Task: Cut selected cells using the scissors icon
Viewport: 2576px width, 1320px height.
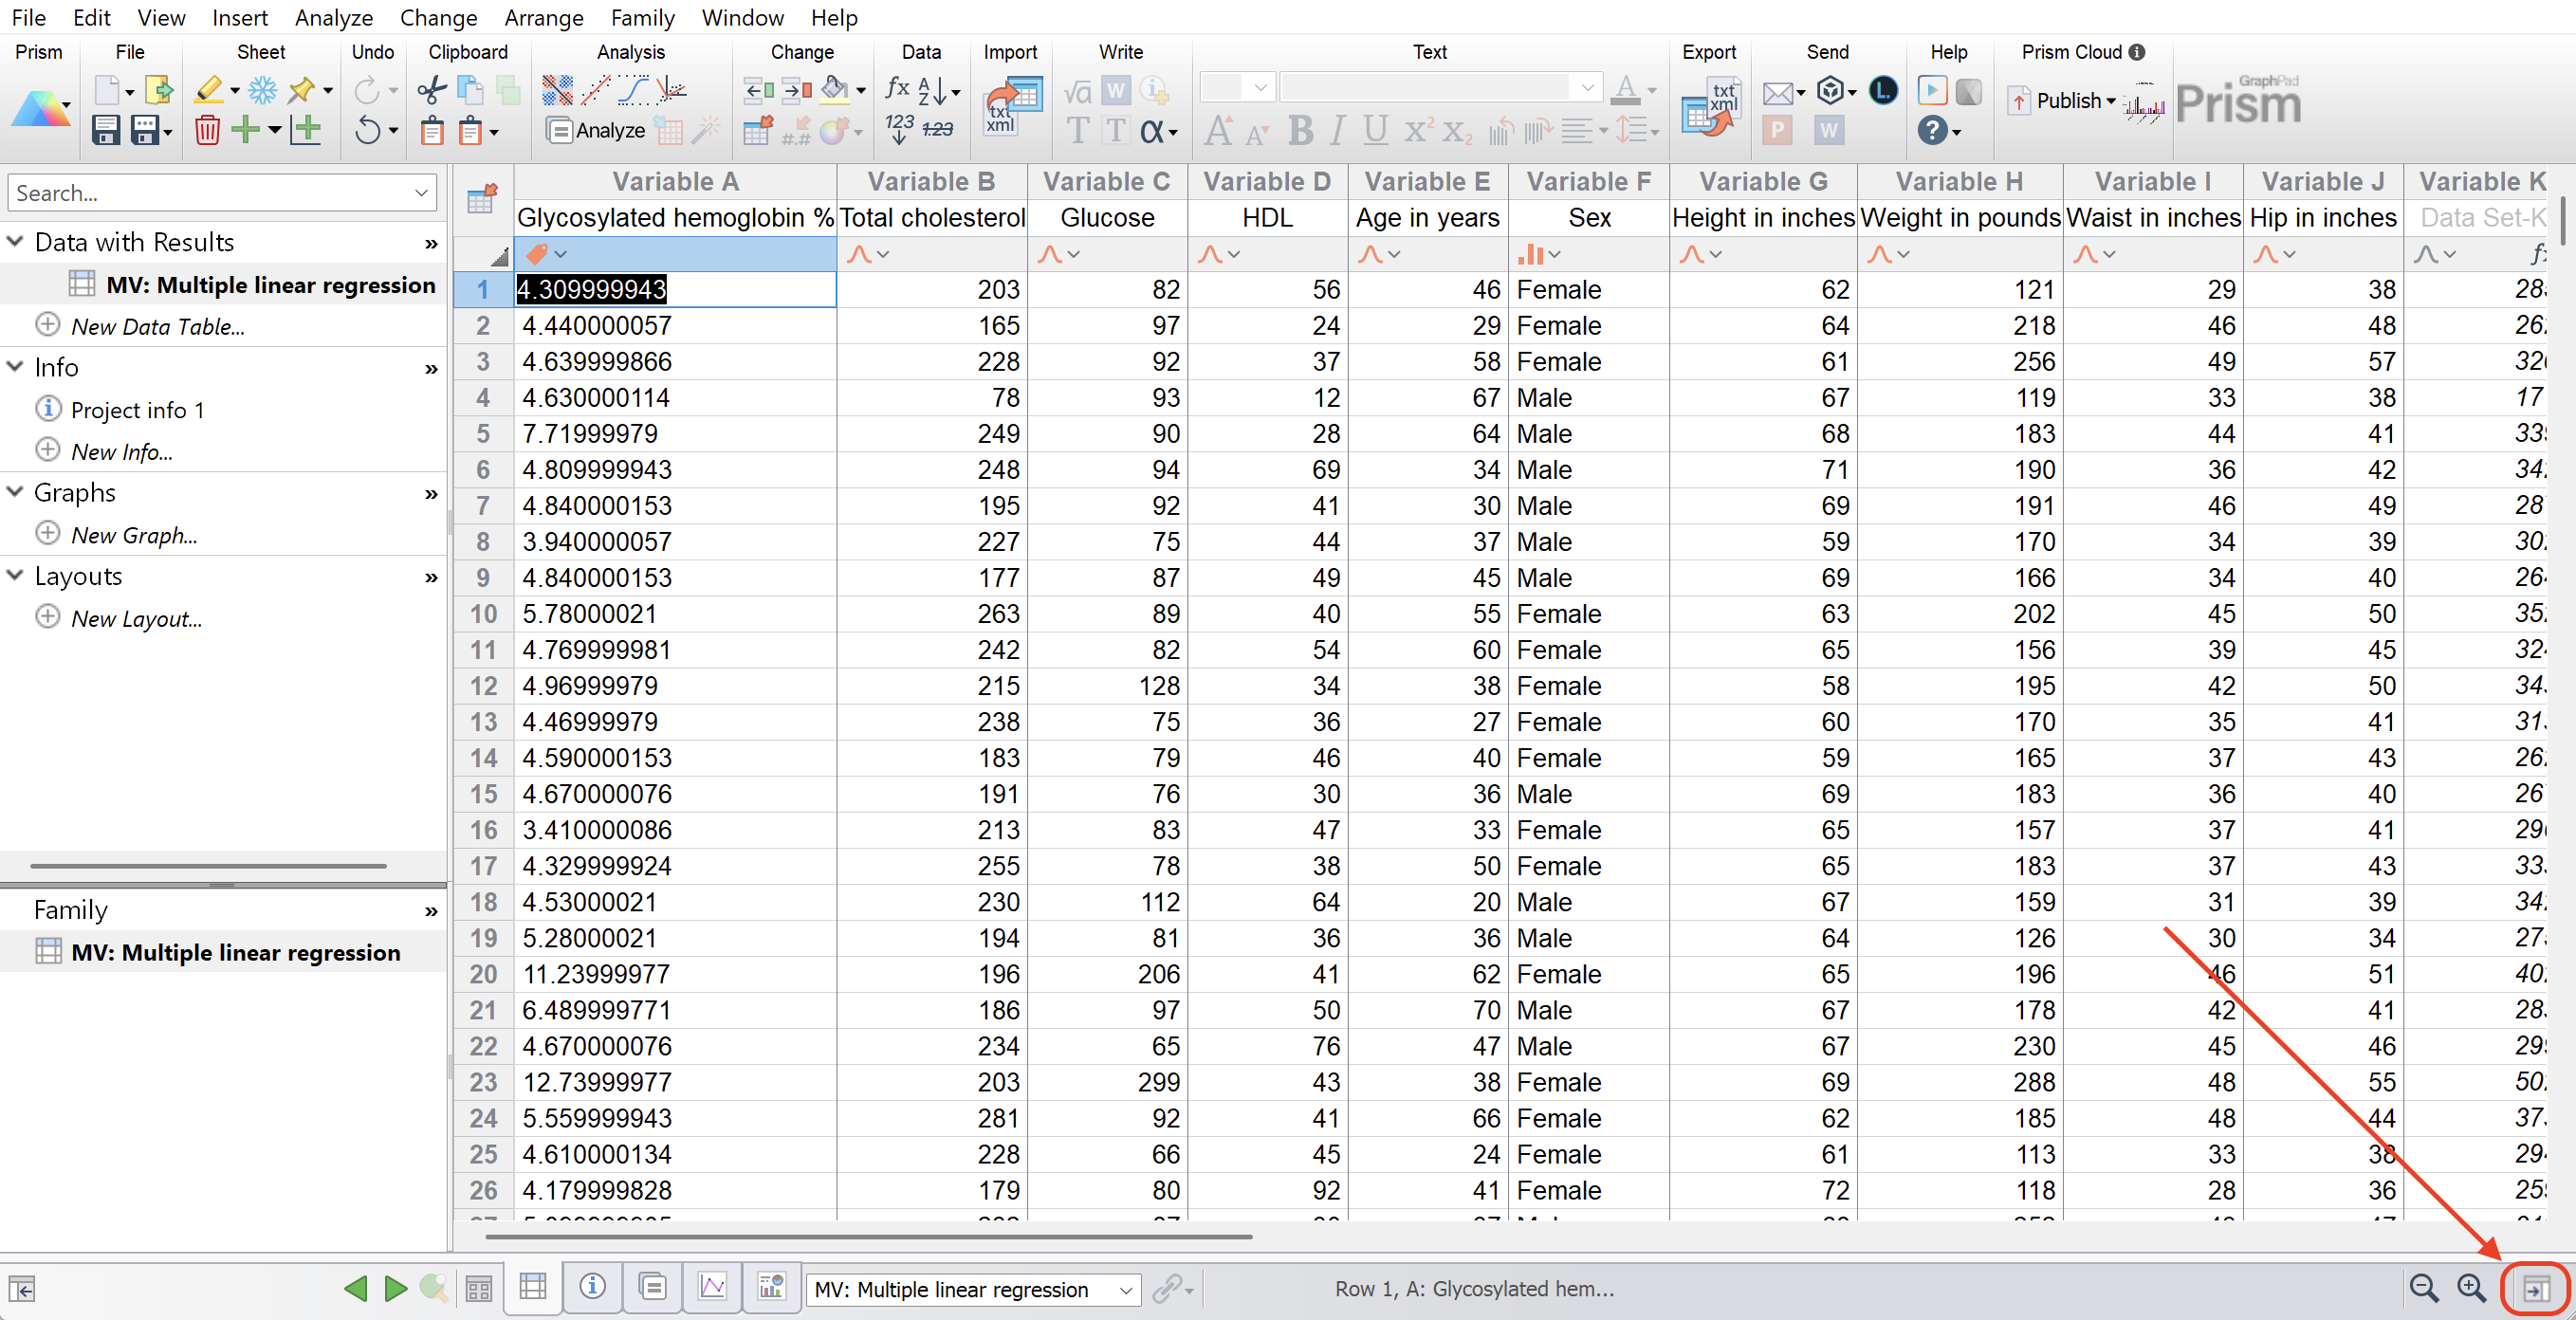Action: (x=430, y=90)
